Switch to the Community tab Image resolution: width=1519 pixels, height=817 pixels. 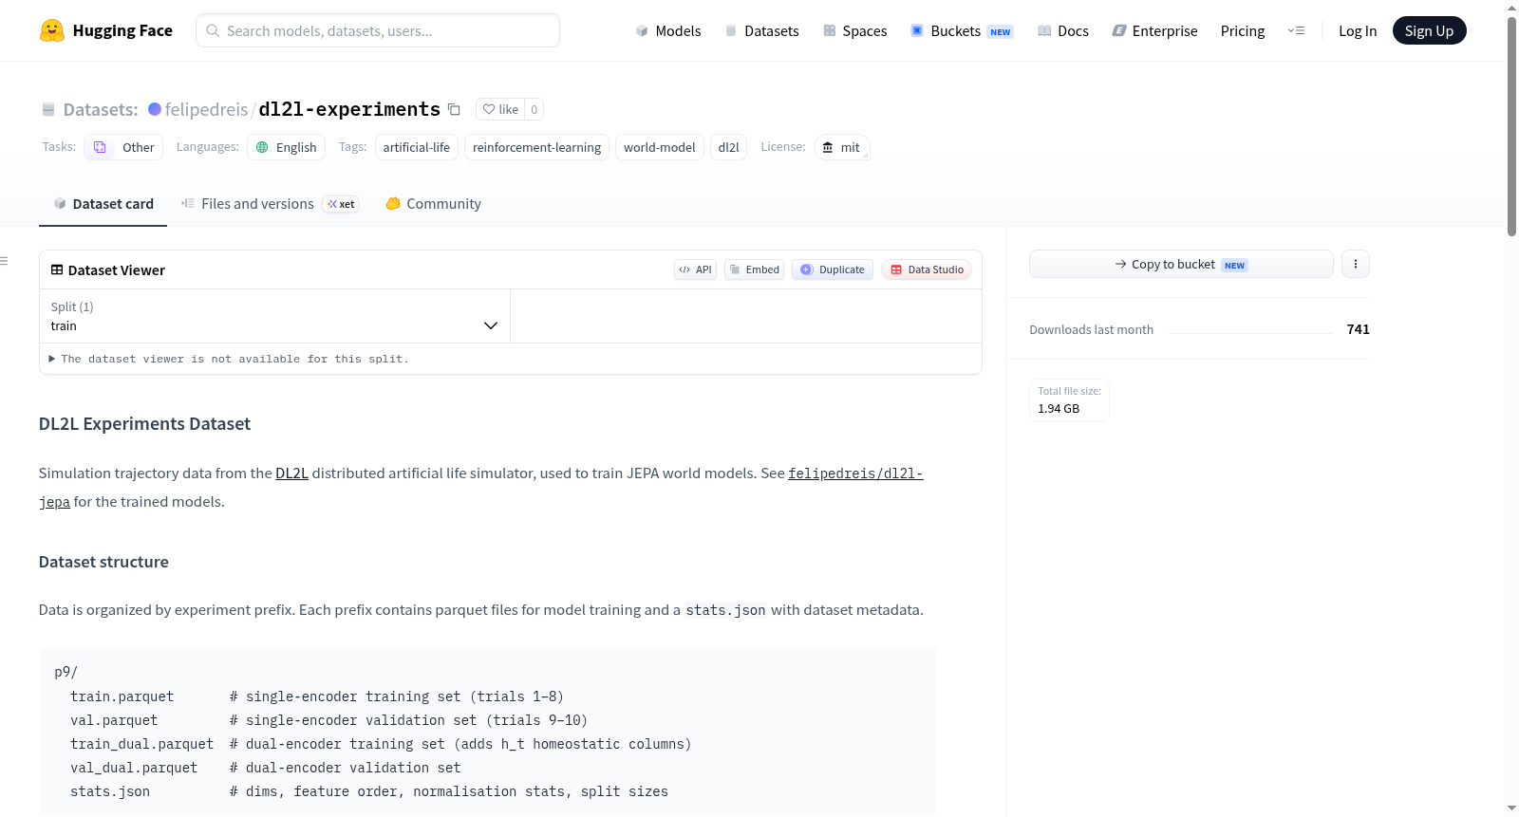(433, 203)
